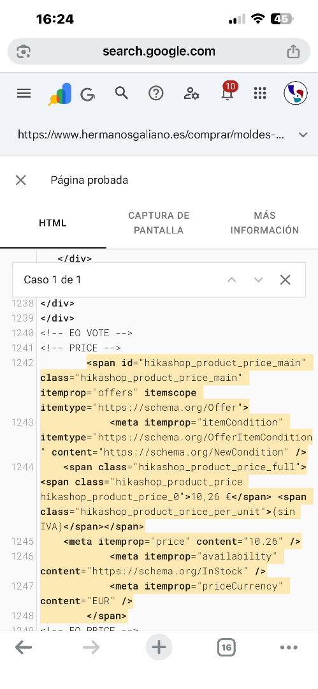This screenshot has height=689, width=318.
Task: Open the magnifying glass search icon
Action: (x=121, y=93)
